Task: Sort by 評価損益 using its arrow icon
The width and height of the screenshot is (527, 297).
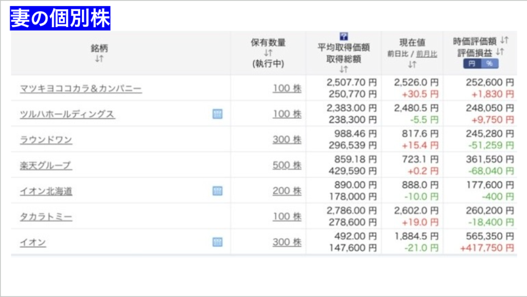Action: pos(499,52)
